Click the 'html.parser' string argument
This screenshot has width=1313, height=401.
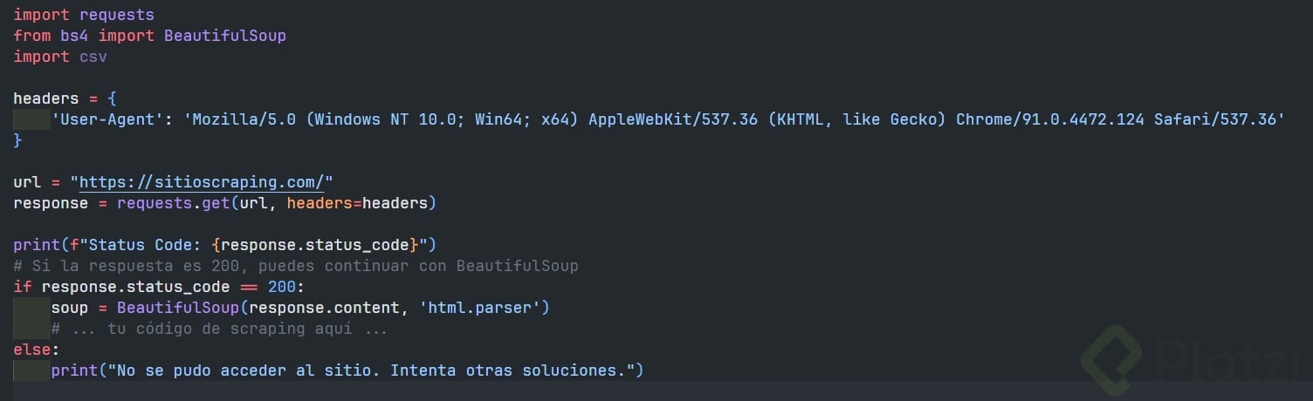485,308
